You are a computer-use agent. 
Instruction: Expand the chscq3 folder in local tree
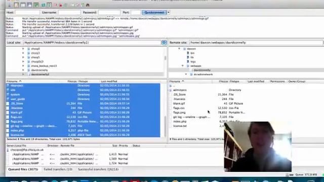tap(23, 53)
